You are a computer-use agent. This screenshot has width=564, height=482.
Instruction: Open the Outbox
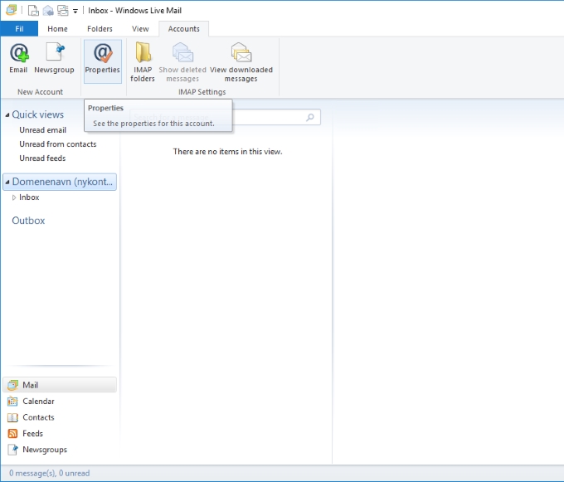click(28, 221)
